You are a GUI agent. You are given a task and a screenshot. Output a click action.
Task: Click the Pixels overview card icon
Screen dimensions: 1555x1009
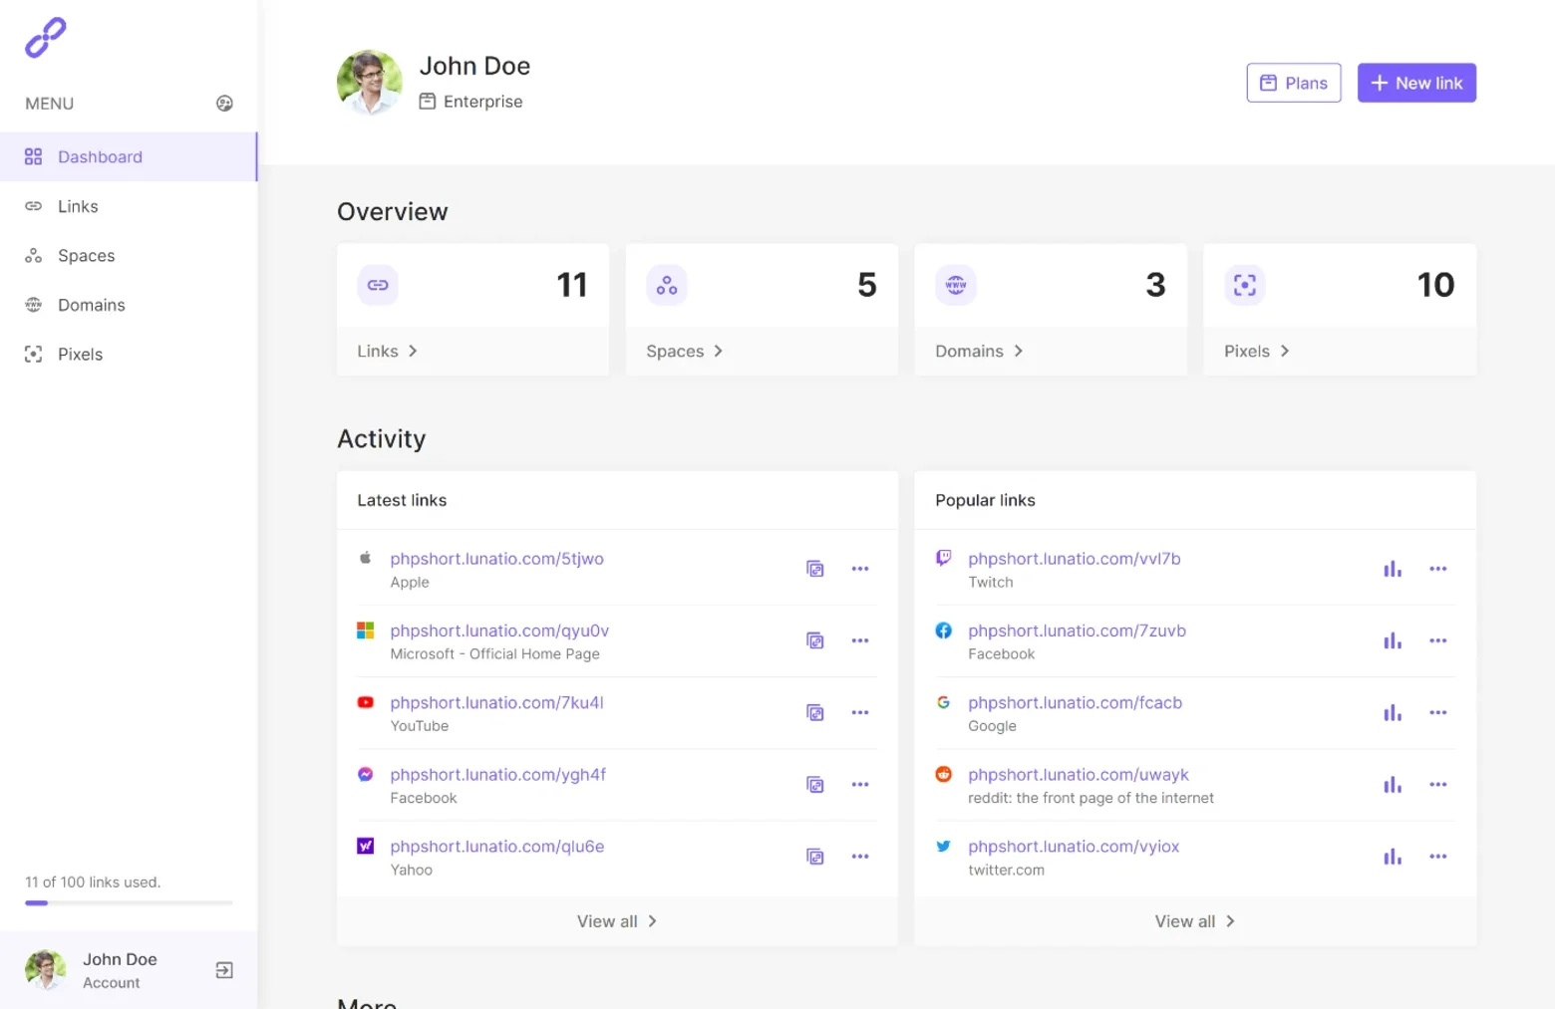(x=1245, y=285)
